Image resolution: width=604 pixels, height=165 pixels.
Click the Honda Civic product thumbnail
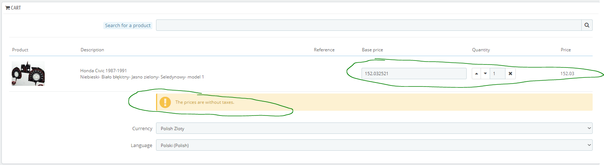[28, 74]
